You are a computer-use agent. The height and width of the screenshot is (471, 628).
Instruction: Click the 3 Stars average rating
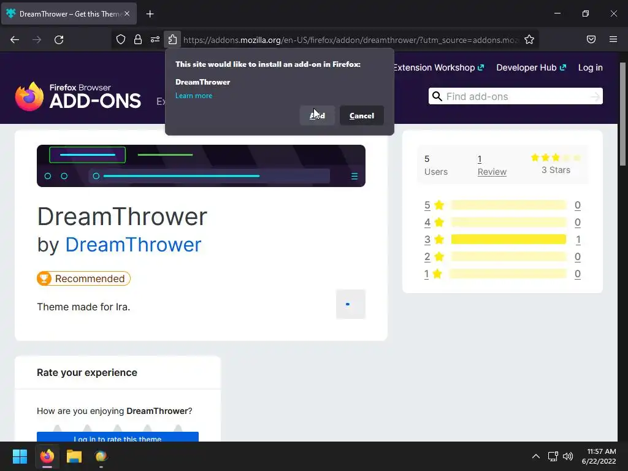[x=556, y=164]
